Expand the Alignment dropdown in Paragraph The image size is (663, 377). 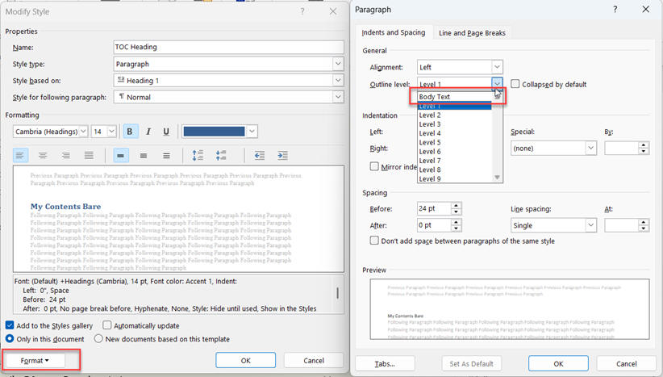pyautogui.click(x=498, y=67)
